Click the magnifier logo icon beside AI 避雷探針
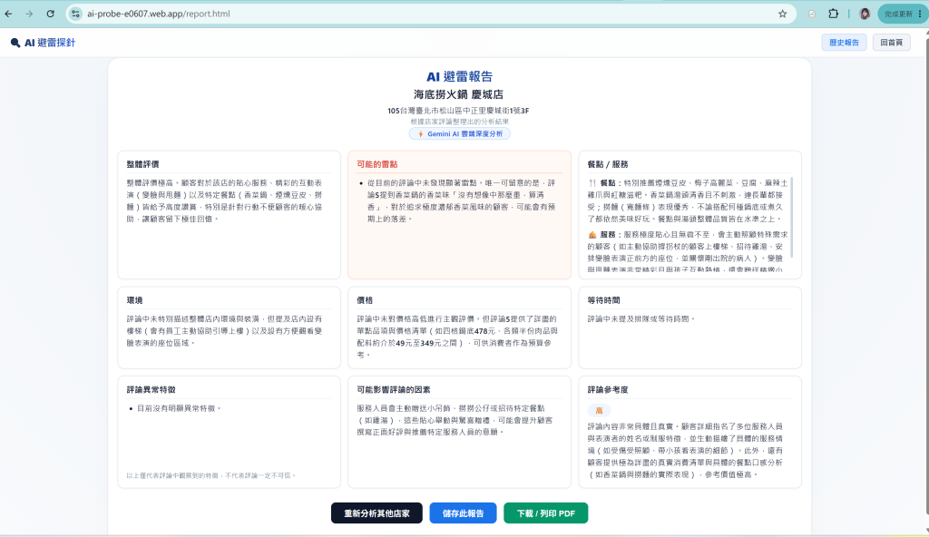The width and height of the screenshot is (929, 537). [x=15, y=43]
